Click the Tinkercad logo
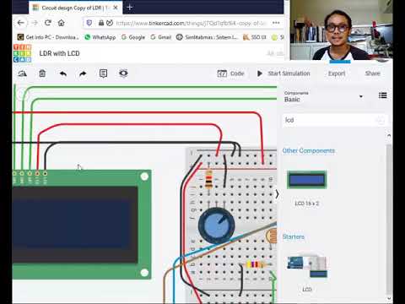The image size is (405, 304). pyautogui.click(x=22, y=53)
